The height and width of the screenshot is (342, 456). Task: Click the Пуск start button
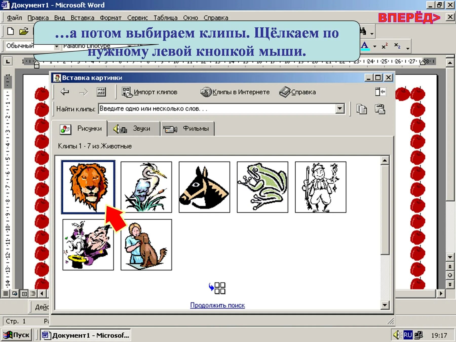[x=17, y=335]
